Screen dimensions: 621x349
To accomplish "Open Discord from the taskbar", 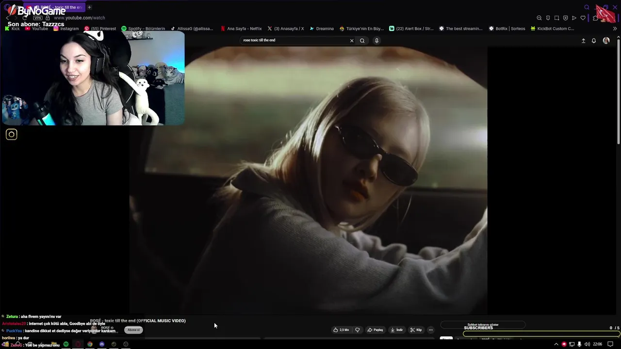I will coord(102,344).
